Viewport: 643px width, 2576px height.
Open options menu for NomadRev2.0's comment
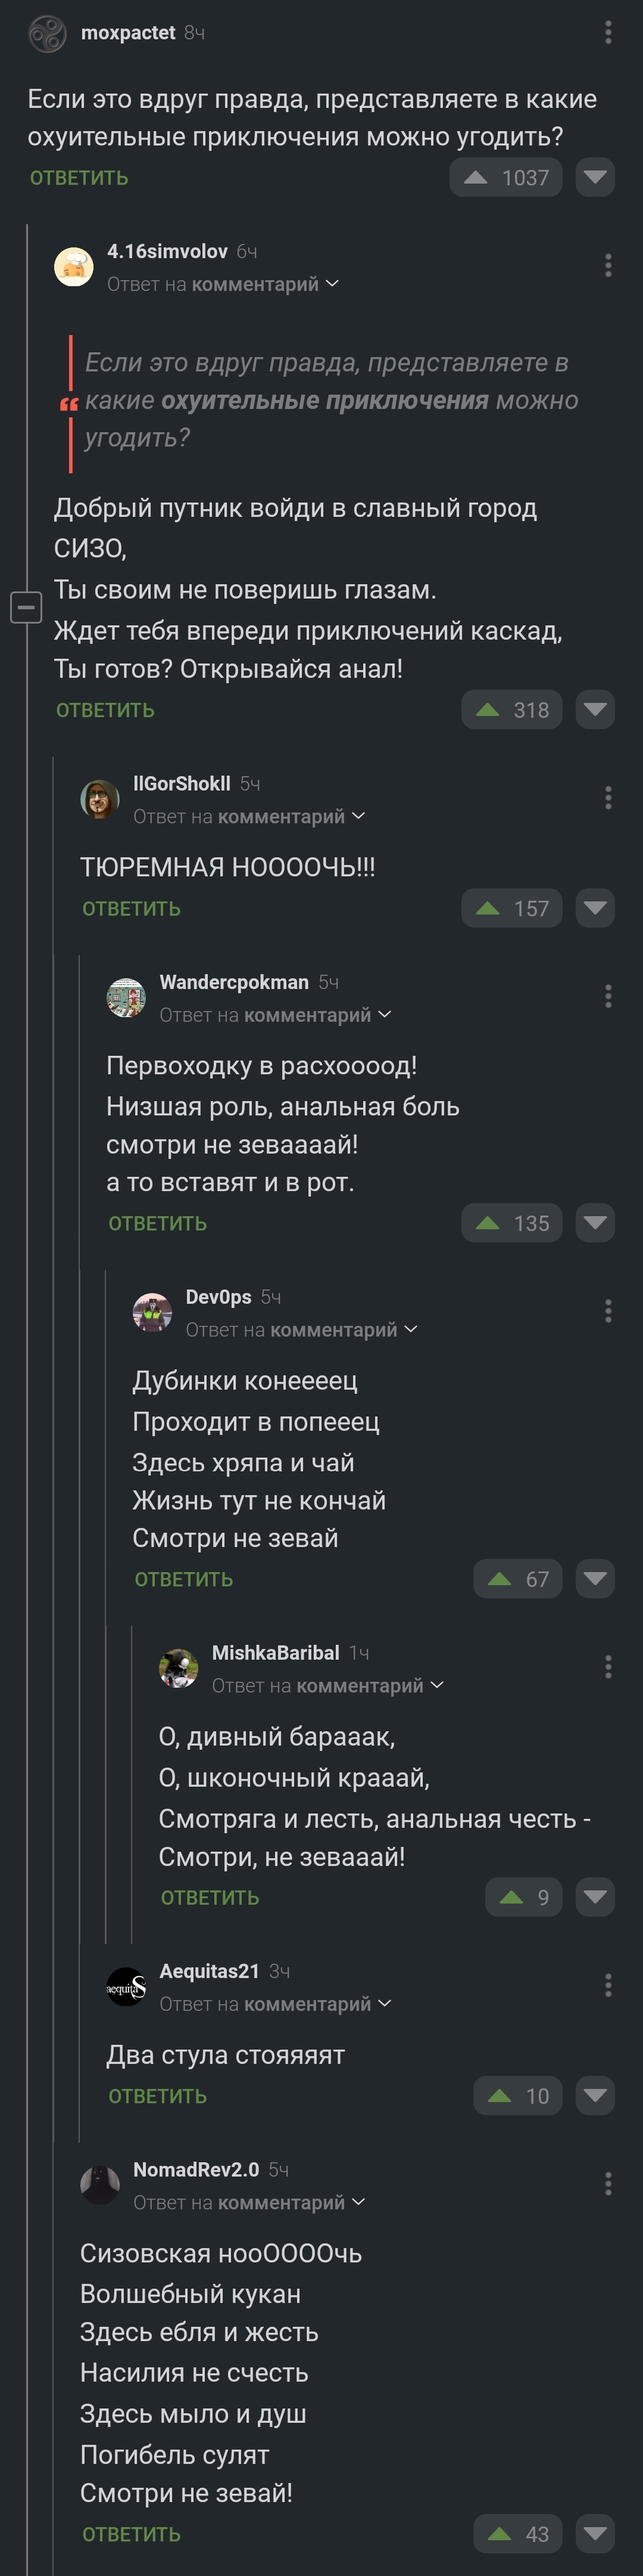[x=608, y=2183]
